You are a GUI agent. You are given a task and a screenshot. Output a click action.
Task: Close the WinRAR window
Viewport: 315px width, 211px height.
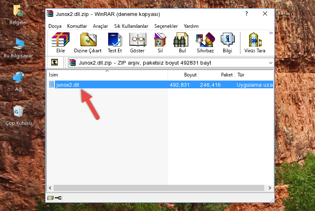[265, 13]
